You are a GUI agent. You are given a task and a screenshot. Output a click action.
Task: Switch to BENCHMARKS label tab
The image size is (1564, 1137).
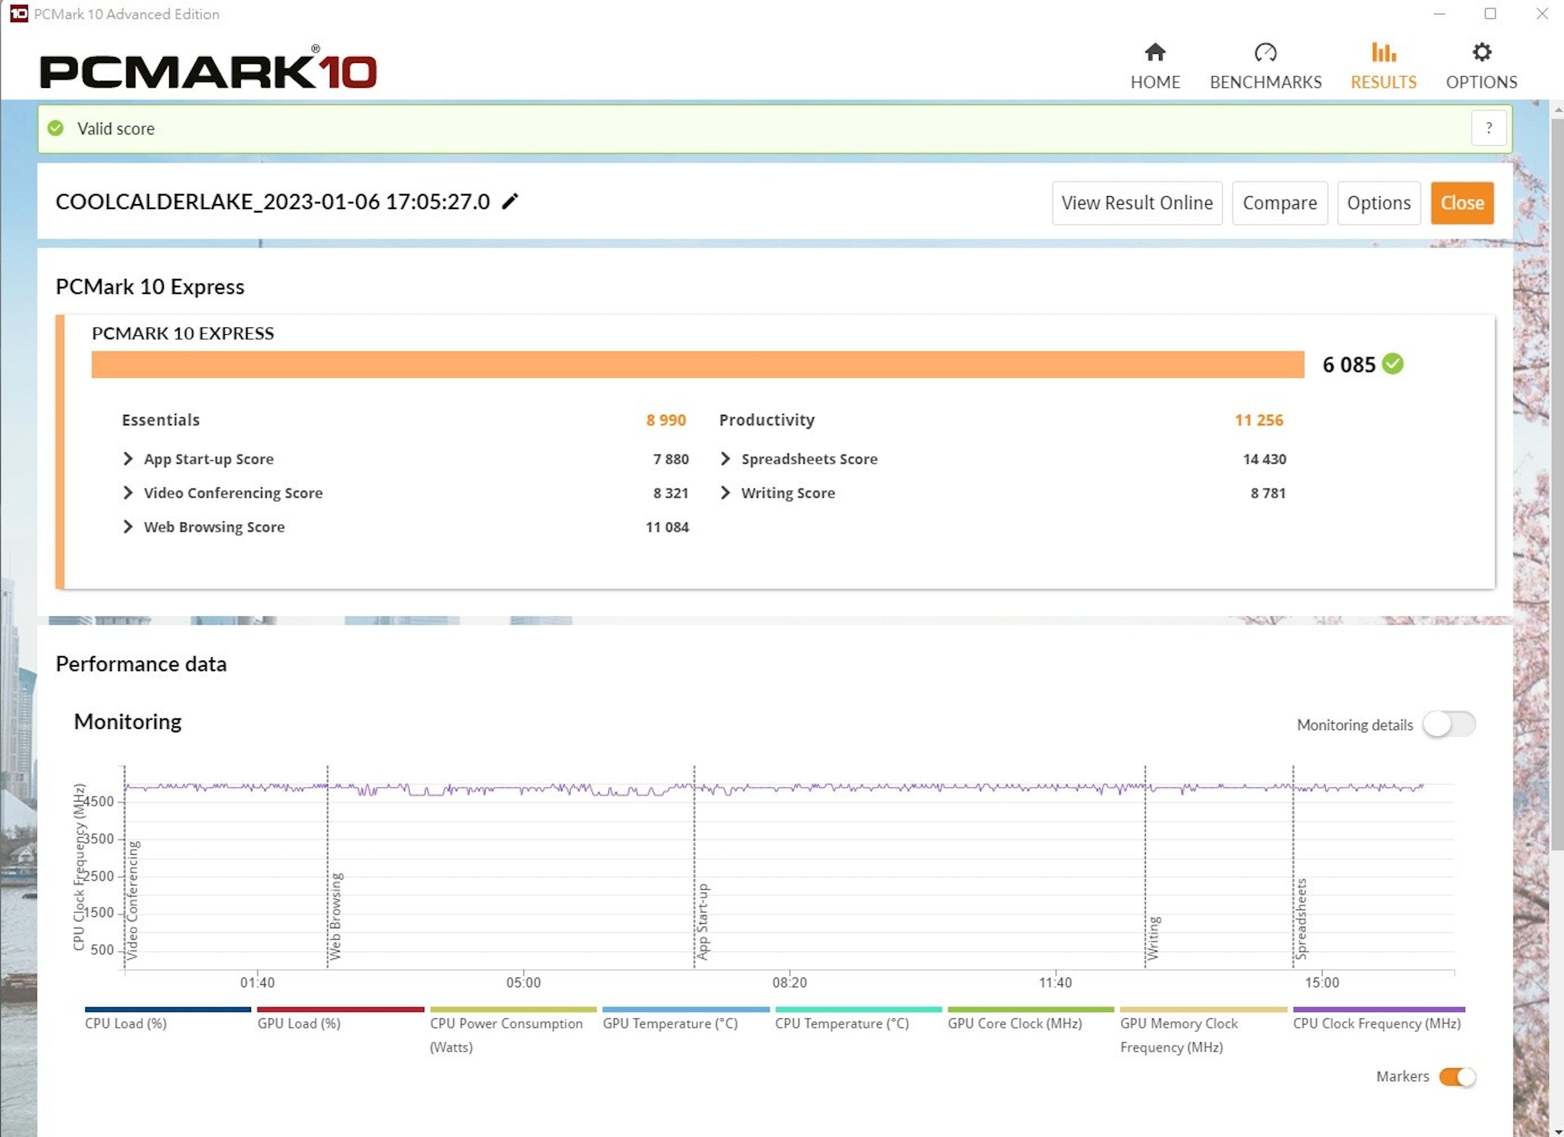click(x=1265, y=82)
